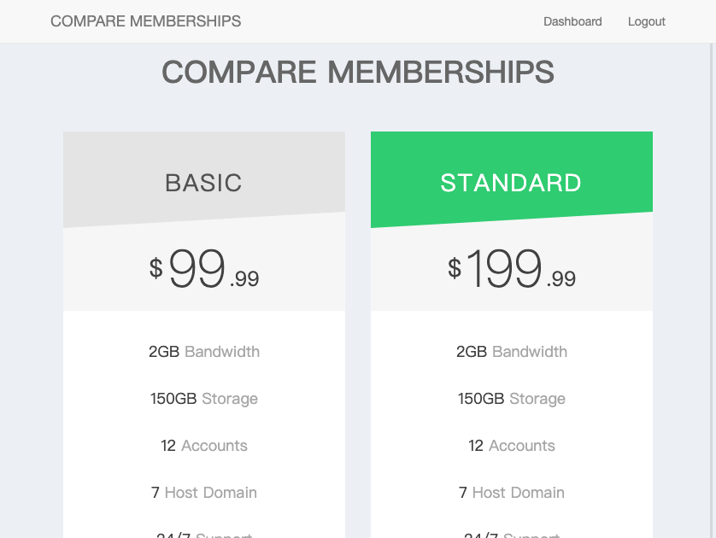Click Logout in the top navigation
This screenshot has height=538, width=716.
tap(646, 21)
